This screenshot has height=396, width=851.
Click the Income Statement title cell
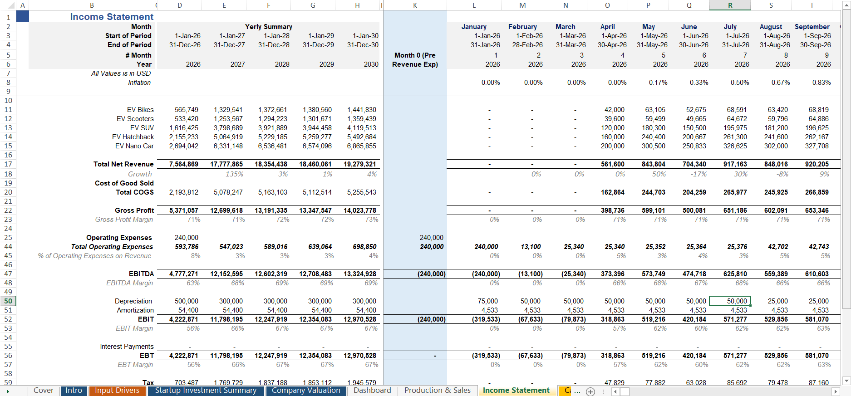click(x=112, y=17)
